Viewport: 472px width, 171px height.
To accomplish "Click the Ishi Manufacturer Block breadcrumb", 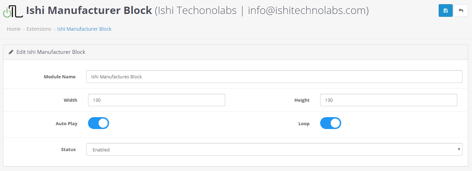I will [84, 29].
